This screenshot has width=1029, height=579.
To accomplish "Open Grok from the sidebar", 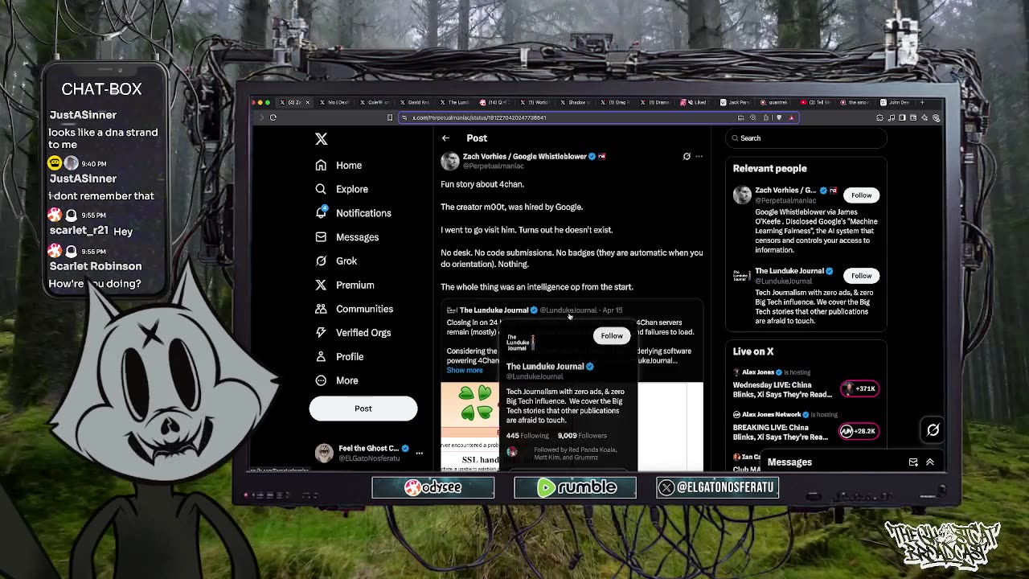I will pyautogui.click(x=336, y=261).
